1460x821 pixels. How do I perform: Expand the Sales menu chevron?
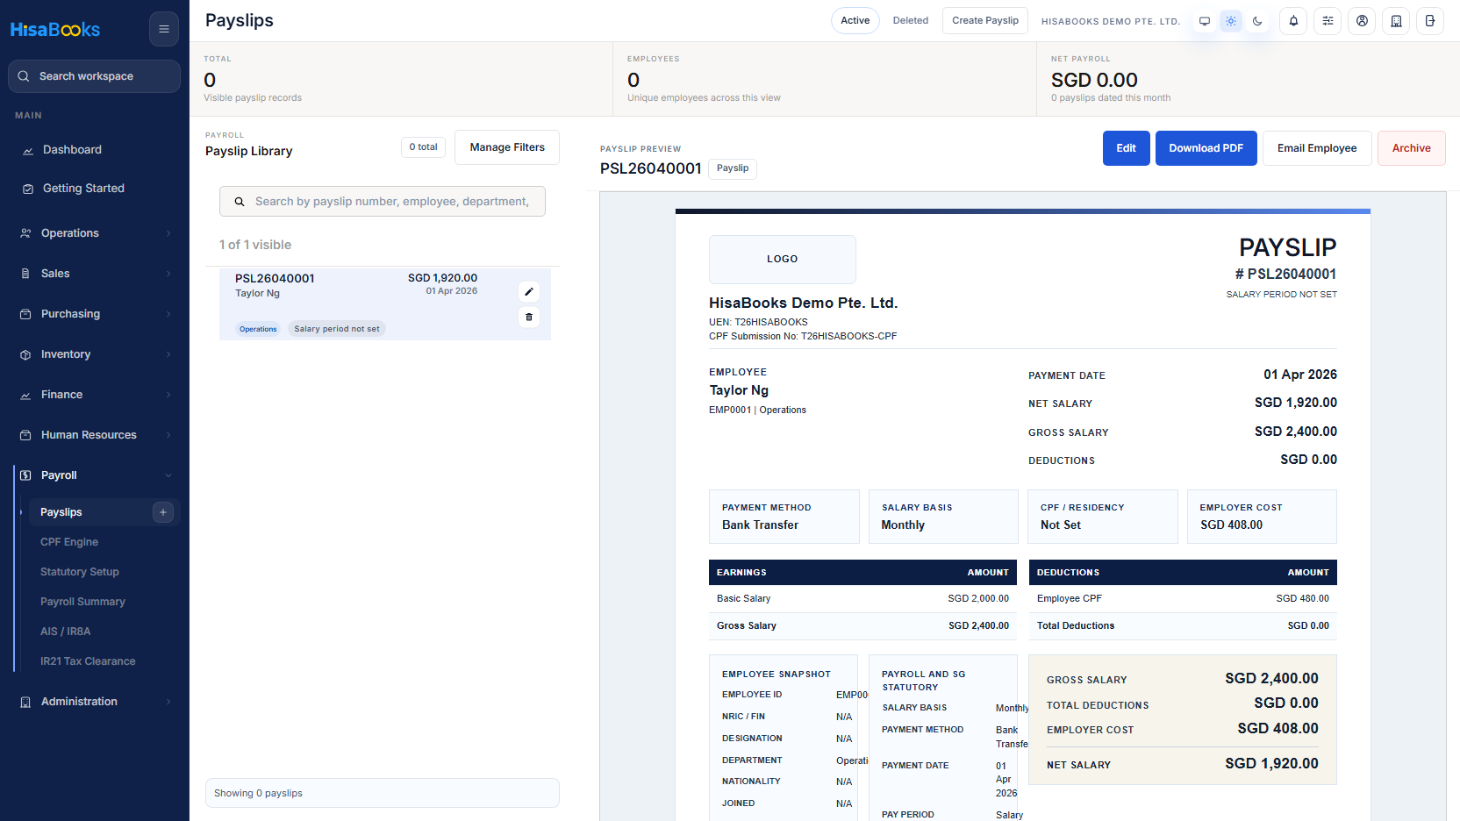tap(168, 274)
